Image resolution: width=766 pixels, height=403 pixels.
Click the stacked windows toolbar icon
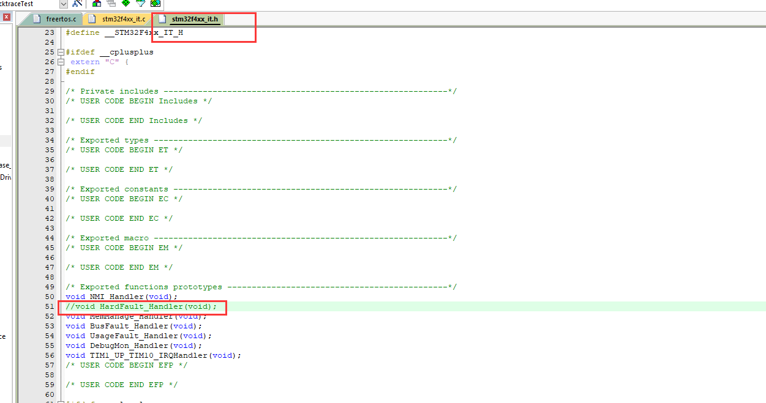pos(111,4)
